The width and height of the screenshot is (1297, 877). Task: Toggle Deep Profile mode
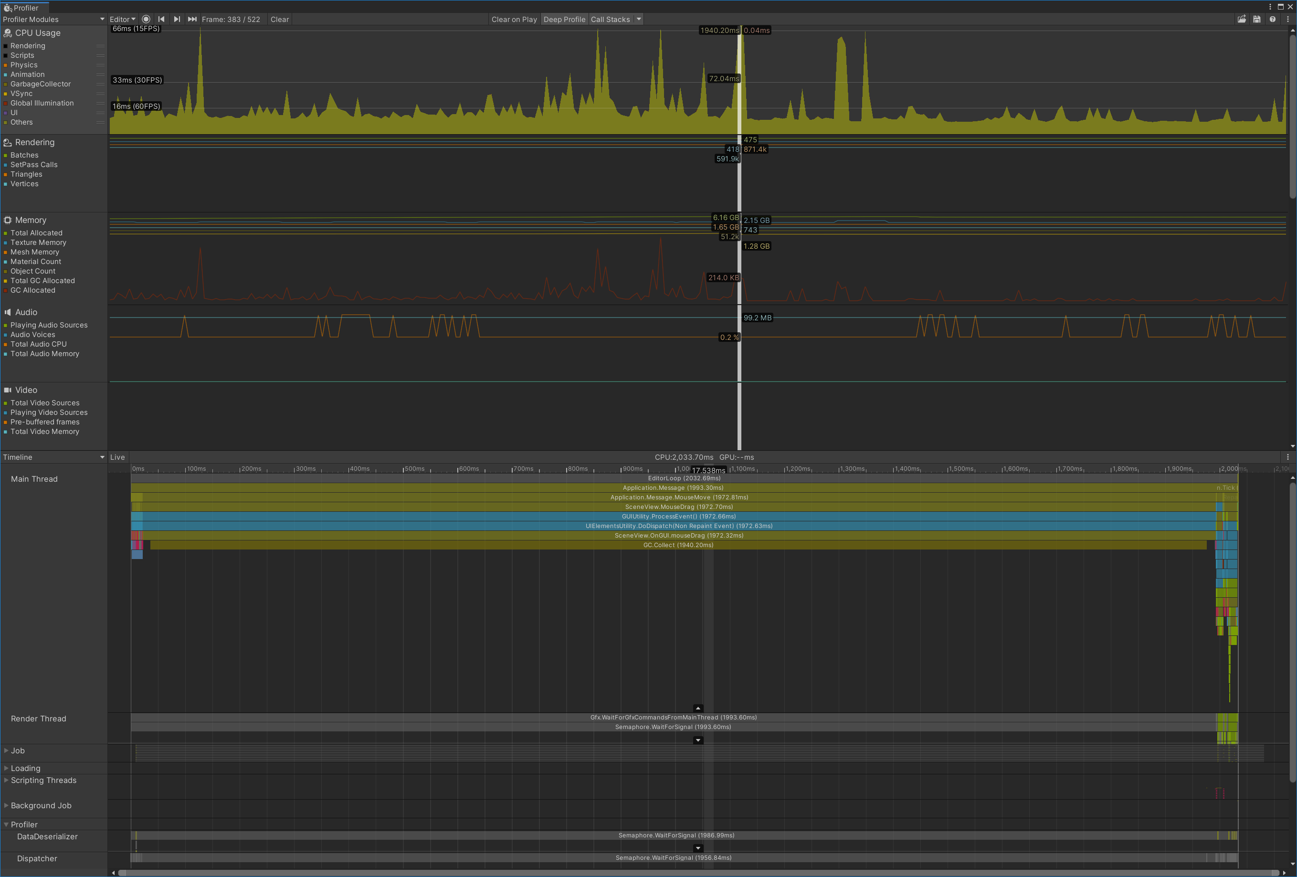pos(564,19)
